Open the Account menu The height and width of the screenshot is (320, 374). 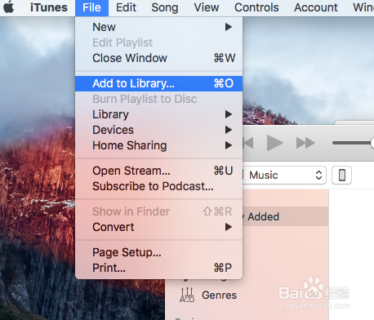point(316,7)
